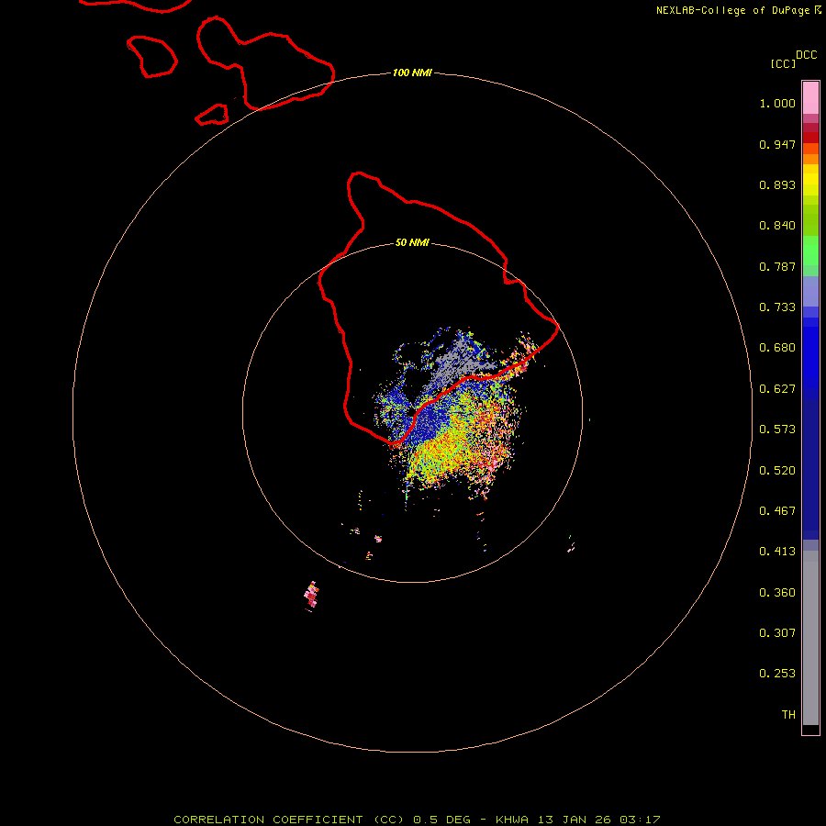Pick the pink swatch at the legend top

(810, 98)
